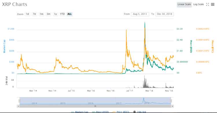
Task: Select the ALL zoom range
Action: (69, 14)
